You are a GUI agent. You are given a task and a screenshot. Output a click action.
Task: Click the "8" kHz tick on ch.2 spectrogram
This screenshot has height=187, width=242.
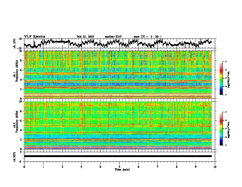21,111
